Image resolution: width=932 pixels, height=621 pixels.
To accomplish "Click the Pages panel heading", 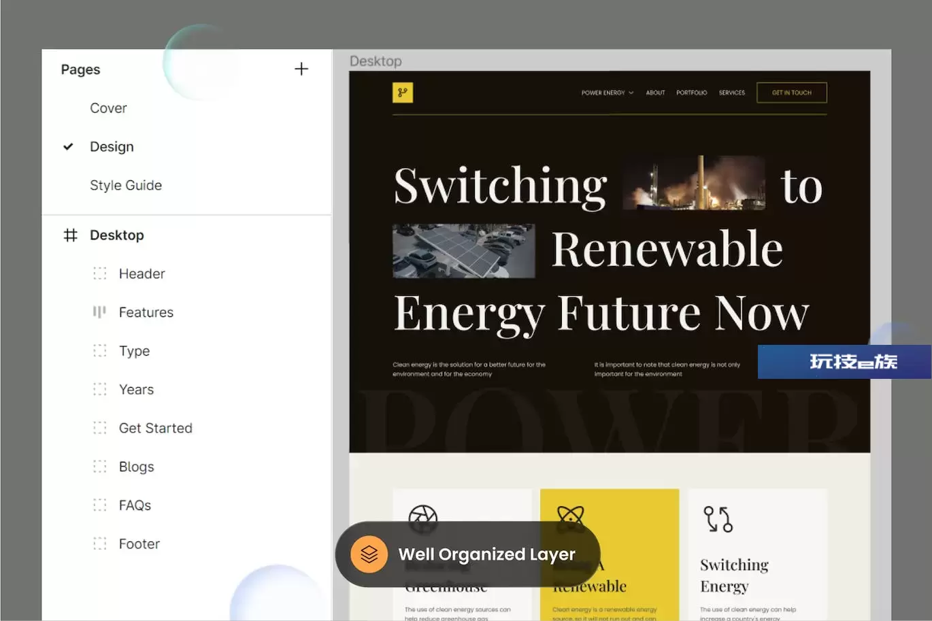I will [x=80, y=69].
